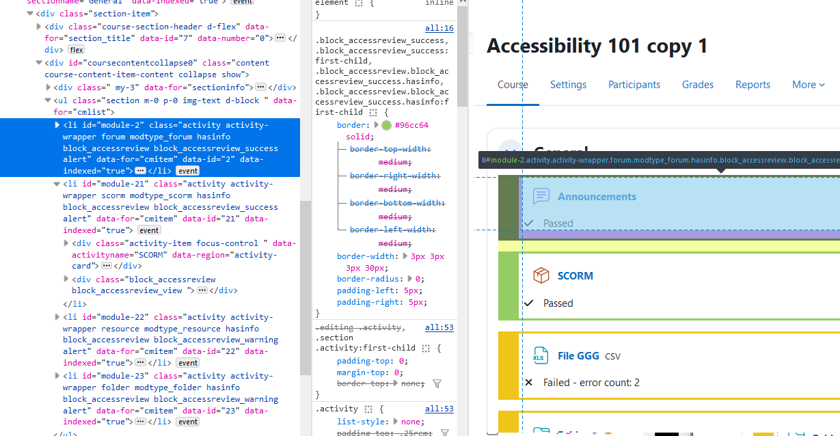Viewport: 840px width, 436px height.
Task: Collapse the ul cmlist section node
Action: pyautogui.click(x=48, y=100)
